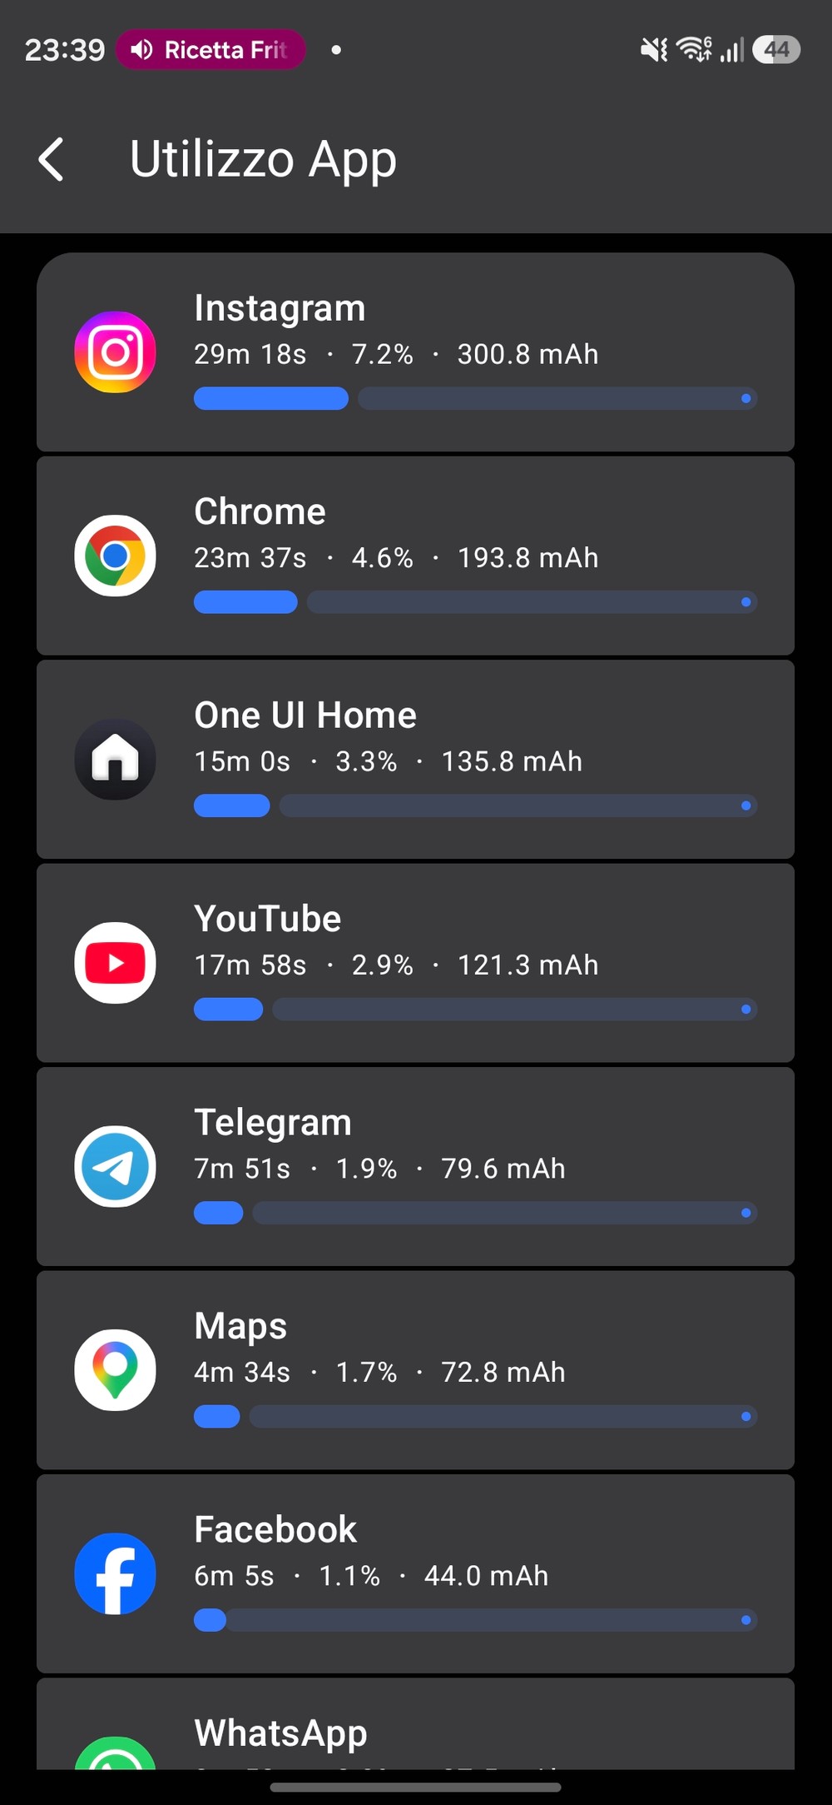Image resolution: width=832 pixels, height=1805 pixels.
Task: Tap One UI Home usage stats text
Action: [x=388, y=761]
